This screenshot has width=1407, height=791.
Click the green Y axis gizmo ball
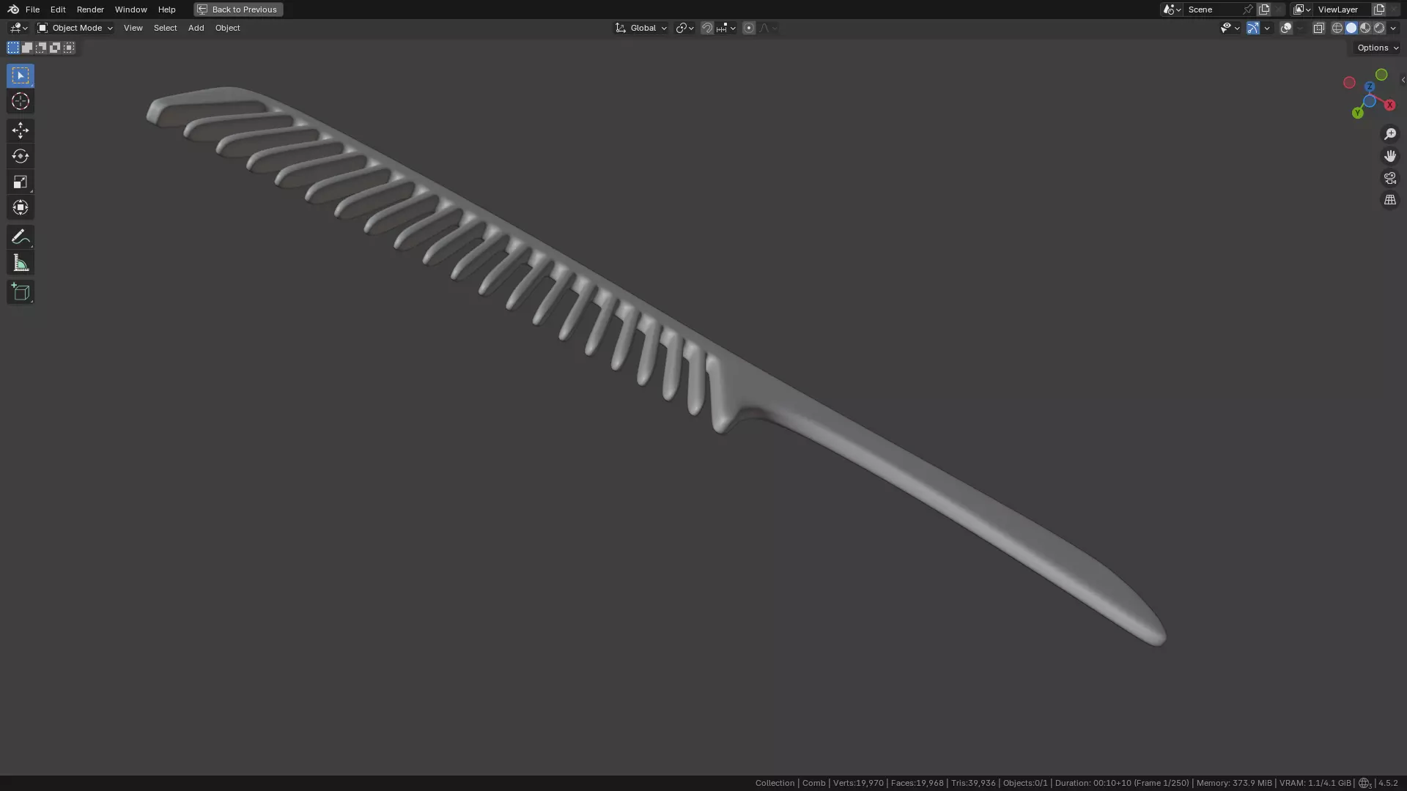1358,113
